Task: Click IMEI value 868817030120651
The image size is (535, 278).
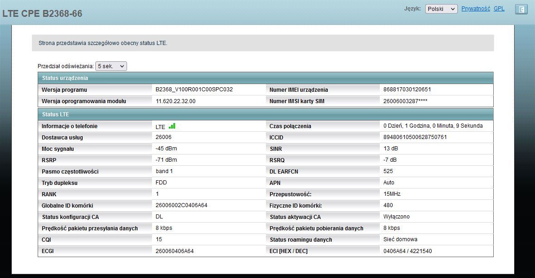Action: click(x=407, y=89)
